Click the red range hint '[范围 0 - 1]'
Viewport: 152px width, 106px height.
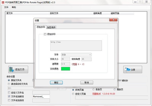pyautogui.click(x=78, y=64)
